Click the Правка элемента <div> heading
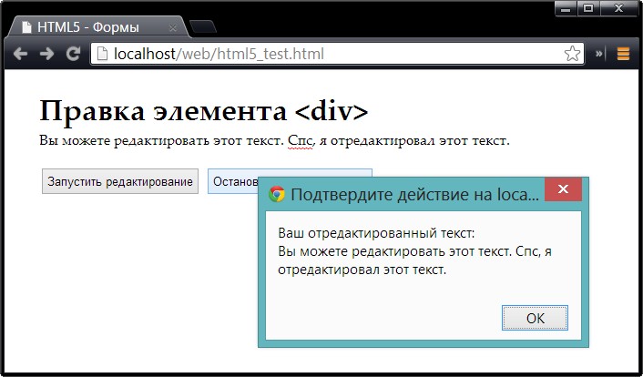 point(204,111)
